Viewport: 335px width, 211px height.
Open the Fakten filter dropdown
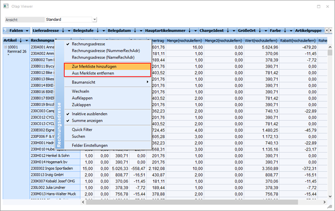[x=27, y=31]
